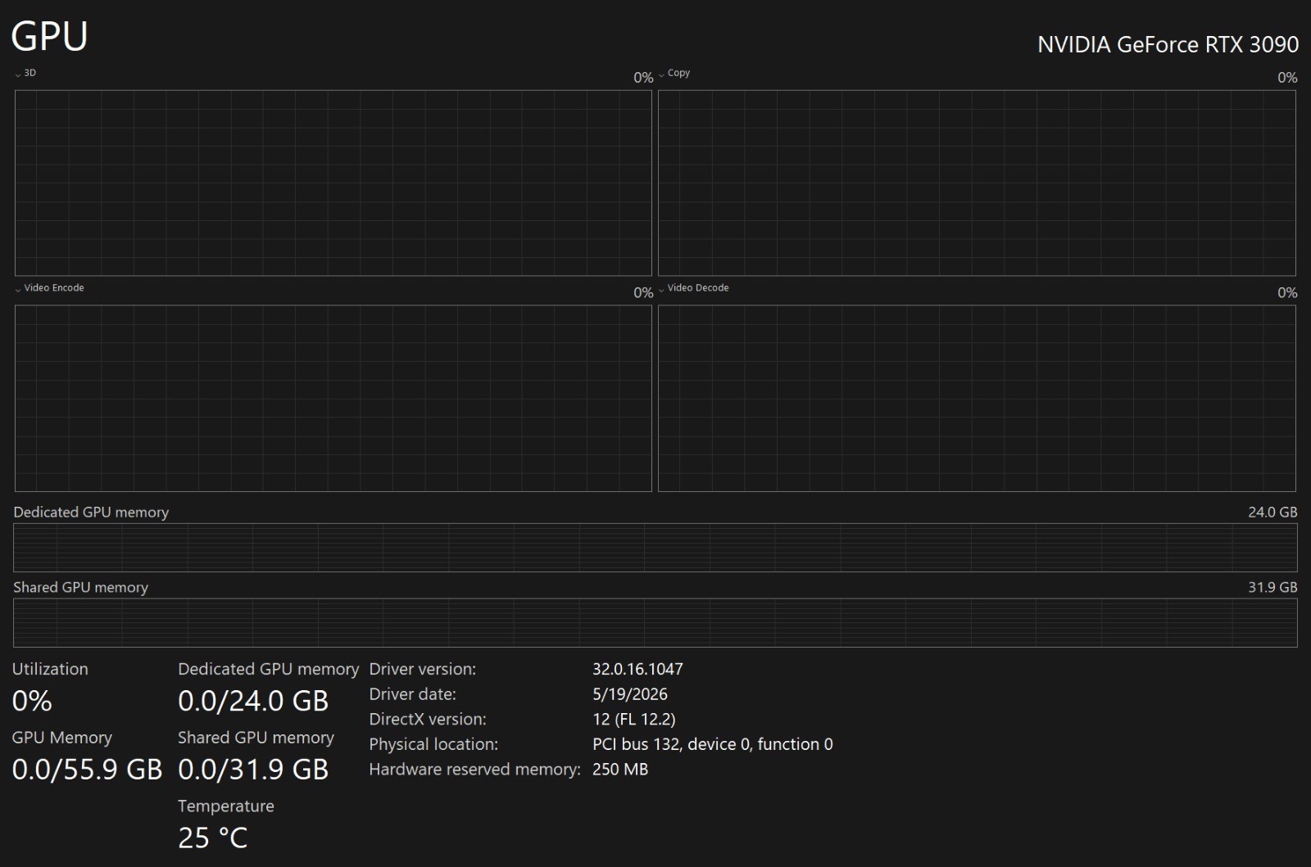Click the 3D graph's 0% reading
The image size is (1311, 867).
643,78
